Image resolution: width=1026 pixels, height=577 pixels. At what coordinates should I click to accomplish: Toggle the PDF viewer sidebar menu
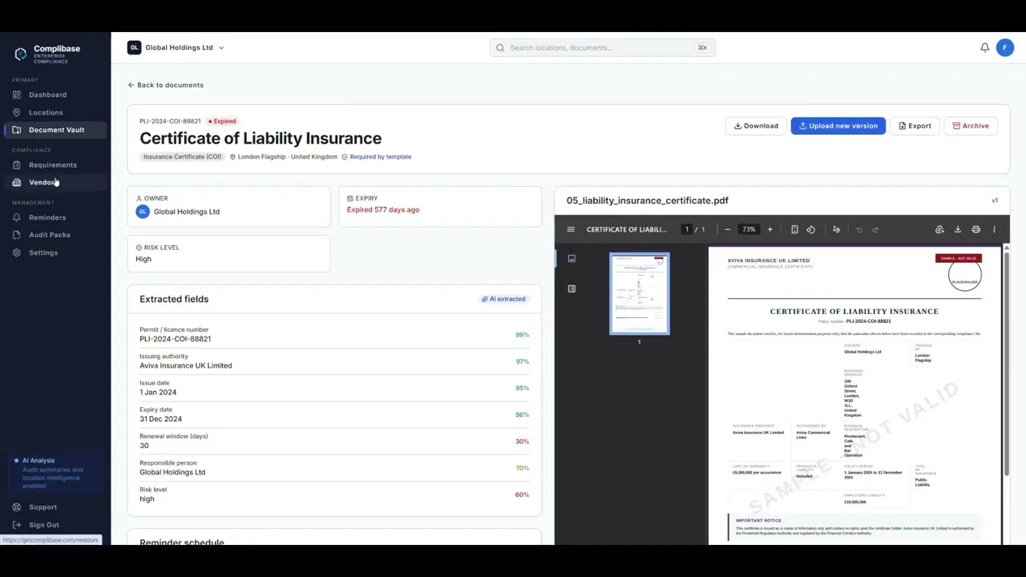(571, 229)
